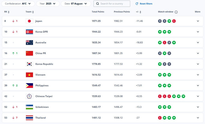Click the Korea Republic flag icon
Screen dimensions: 205x124
(29, 64)
